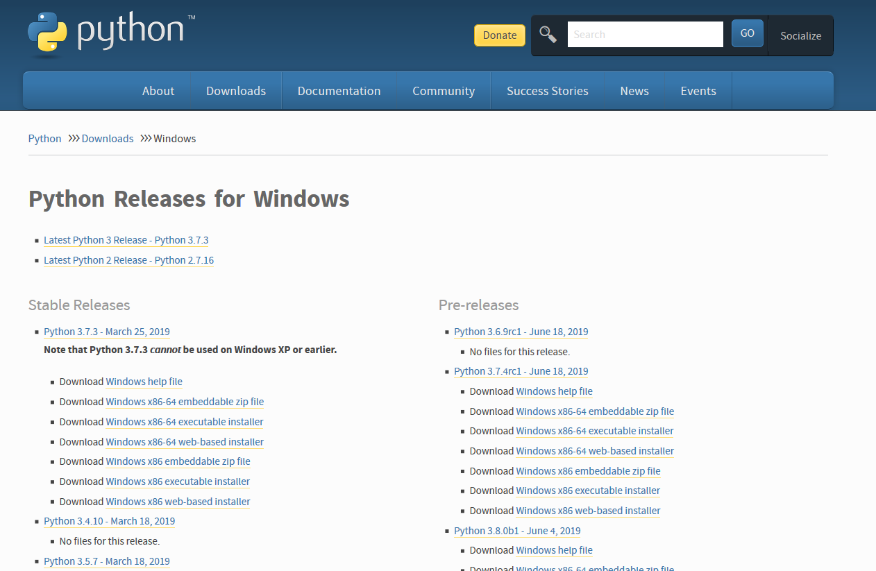Open the Socialize menu
Image resolution: width=876 pixels, height=571 pixels.
point(800,36)
